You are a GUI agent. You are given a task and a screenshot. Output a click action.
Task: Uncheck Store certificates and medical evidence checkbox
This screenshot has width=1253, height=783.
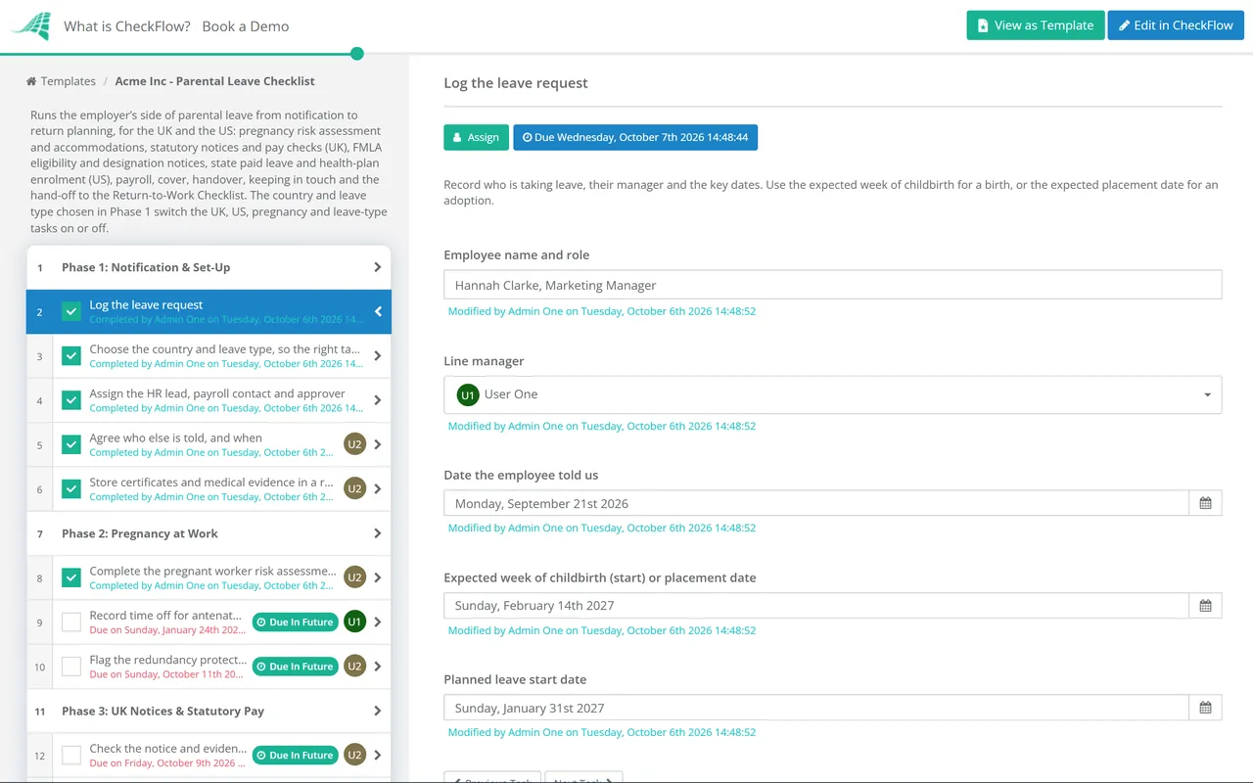71,488
